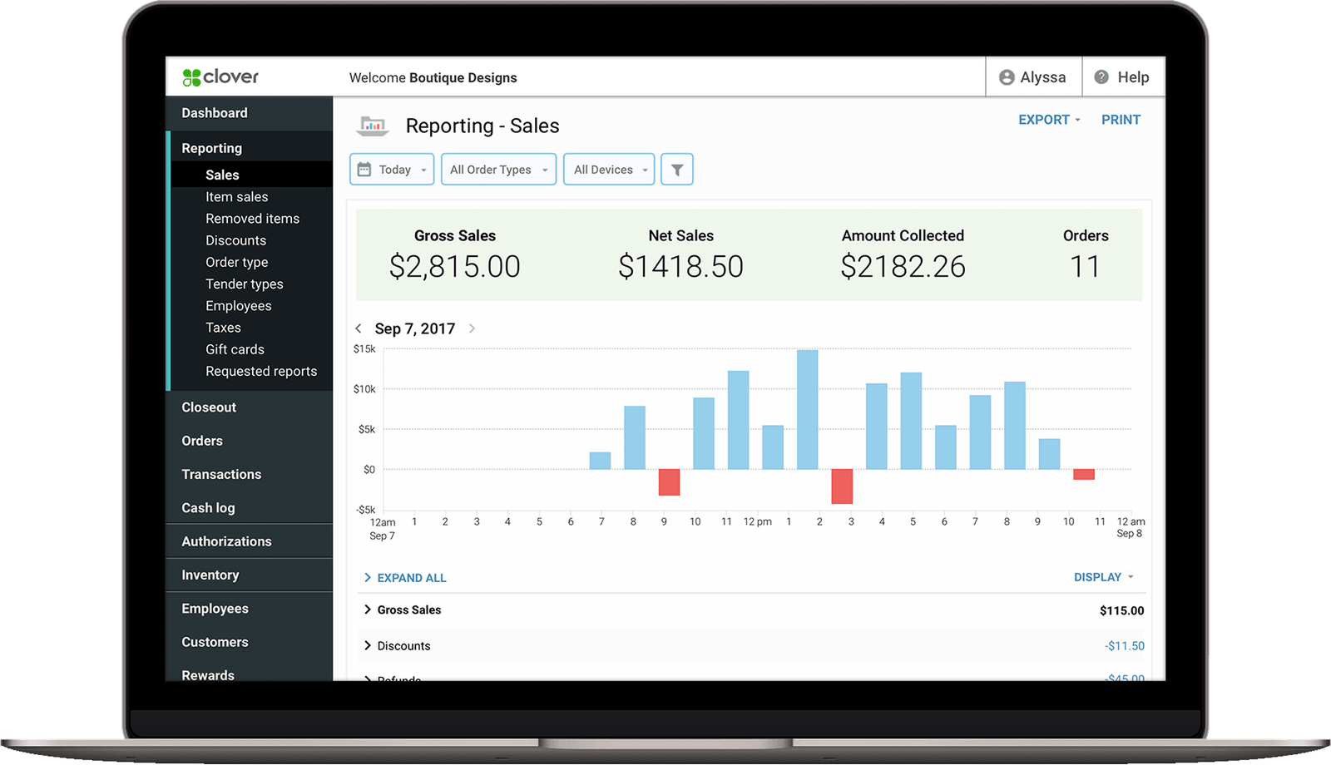Open the Today date range dropdown

[x=392, y=170]
